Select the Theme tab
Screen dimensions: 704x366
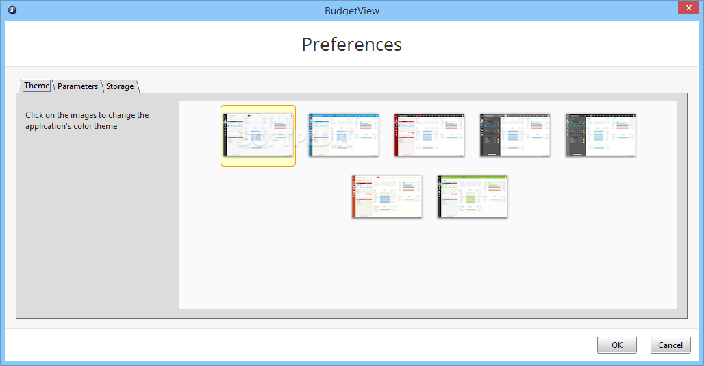[36, 86]
